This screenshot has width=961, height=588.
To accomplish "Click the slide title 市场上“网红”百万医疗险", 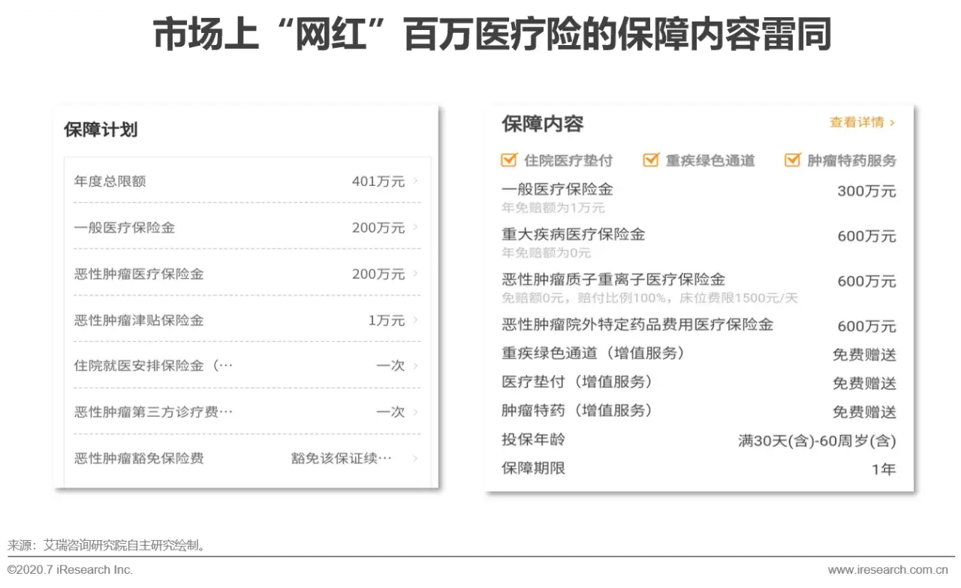I will pyautogui.click(x=492, y=34).
